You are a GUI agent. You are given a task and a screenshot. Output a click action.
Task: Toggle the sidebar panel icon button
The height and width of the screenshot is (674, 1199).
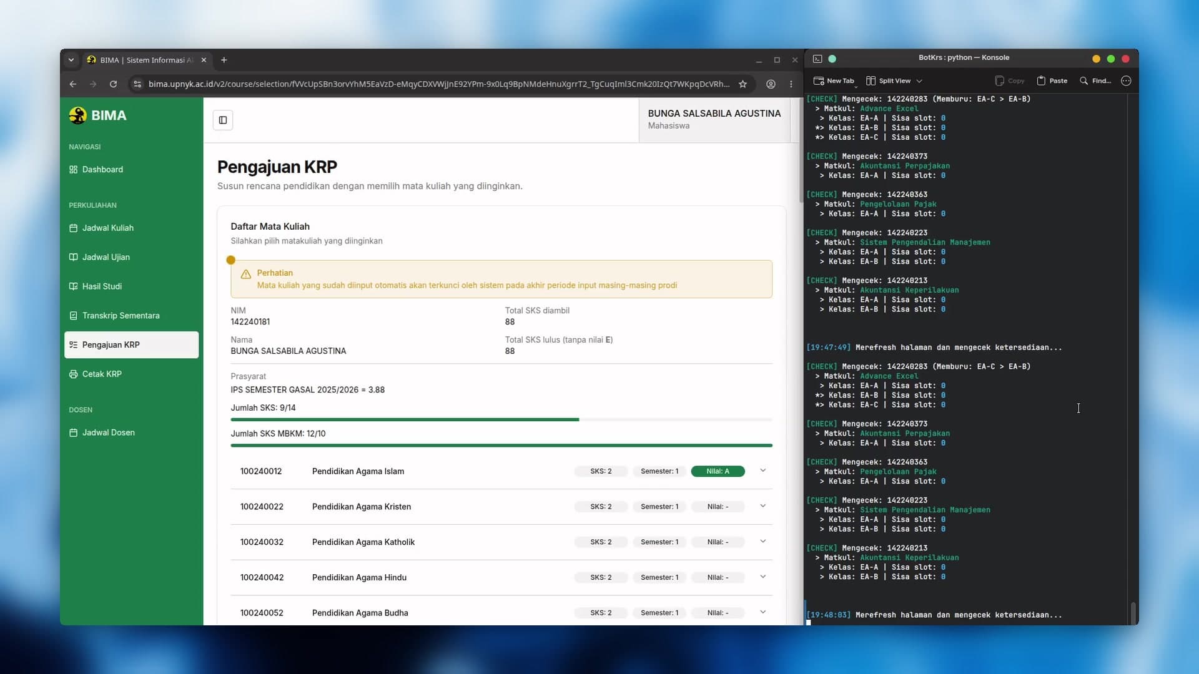[223, 120]
